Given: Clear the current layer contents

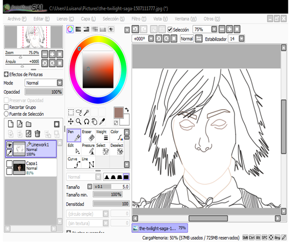Looking at the screenshot, I should pyautogui.click(x=29, y=133).
